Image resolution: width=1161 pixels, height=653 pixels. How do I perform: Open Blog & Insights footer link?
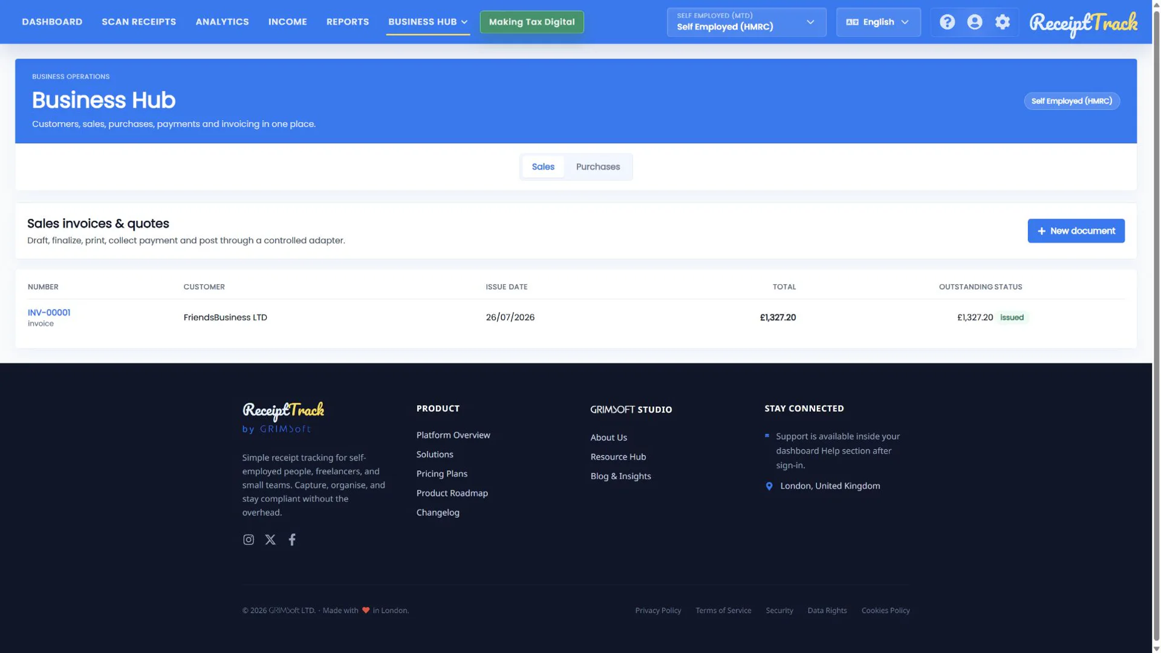point(620,476)
